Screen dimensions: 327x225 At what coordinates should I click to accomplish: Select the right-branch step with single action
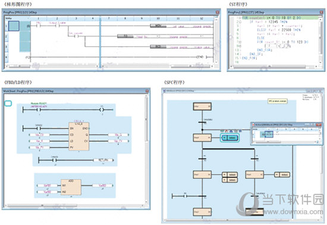pos(254,175)
